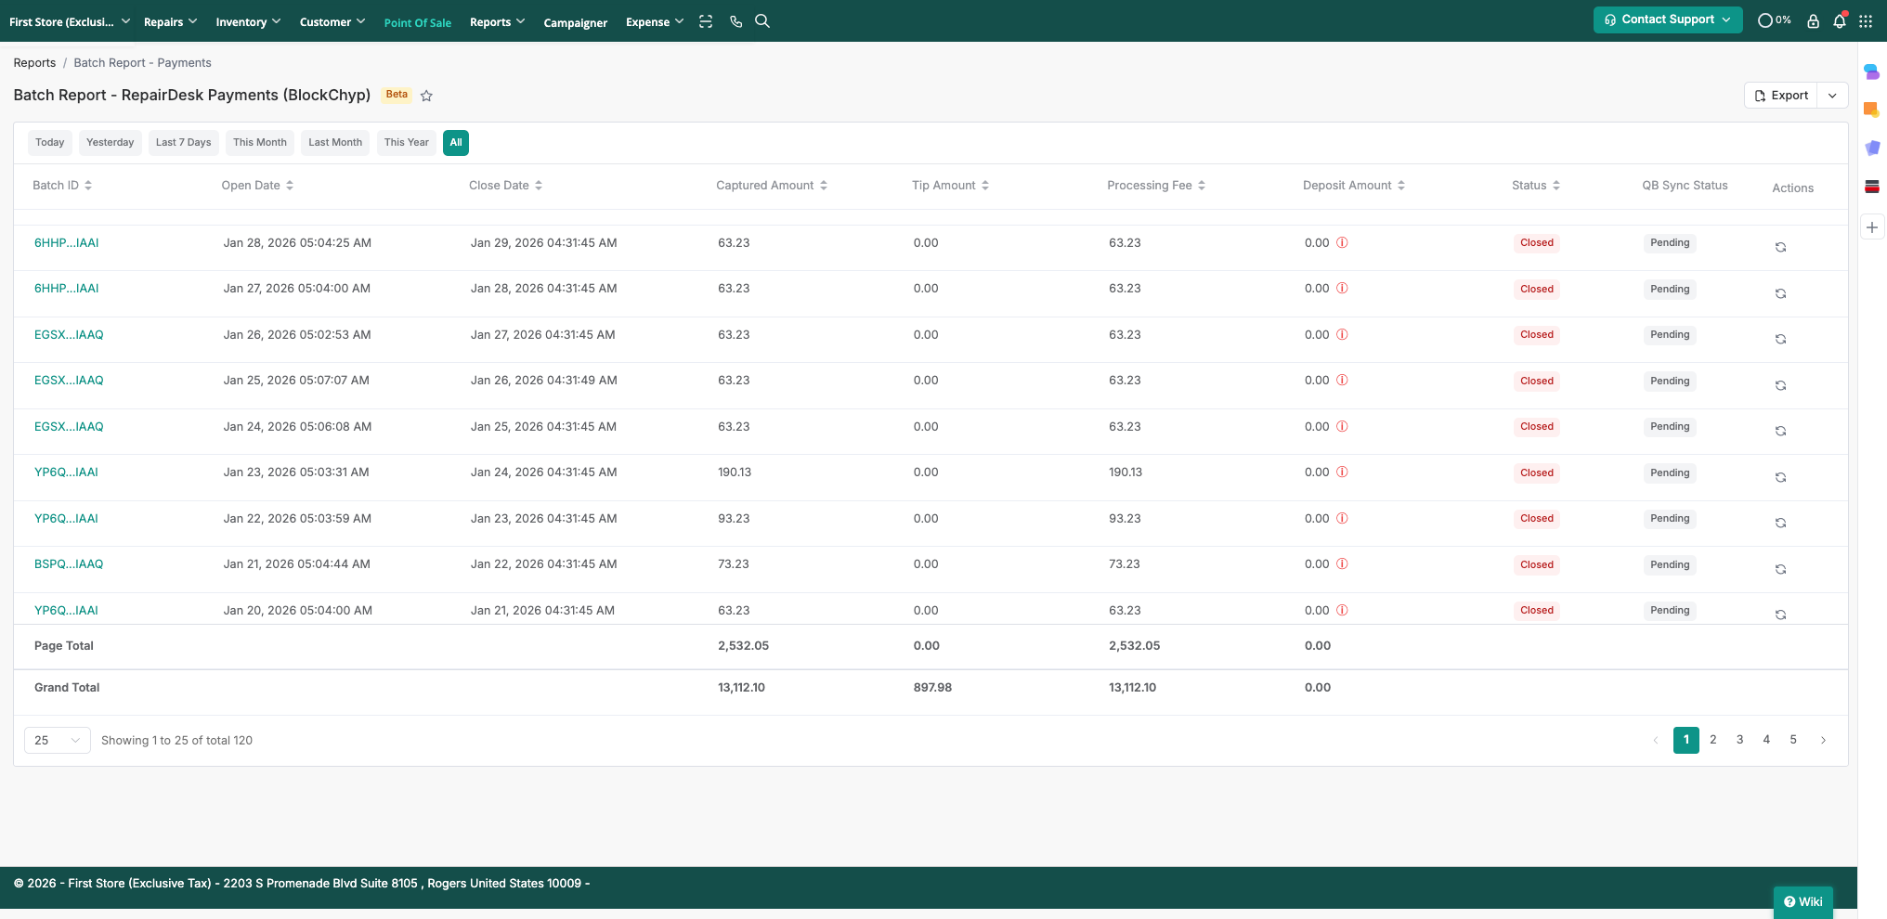Click sync icon for Jan 28 opened batch
This screenshot has height=919, width=1887.
(x=1780, y=247)
